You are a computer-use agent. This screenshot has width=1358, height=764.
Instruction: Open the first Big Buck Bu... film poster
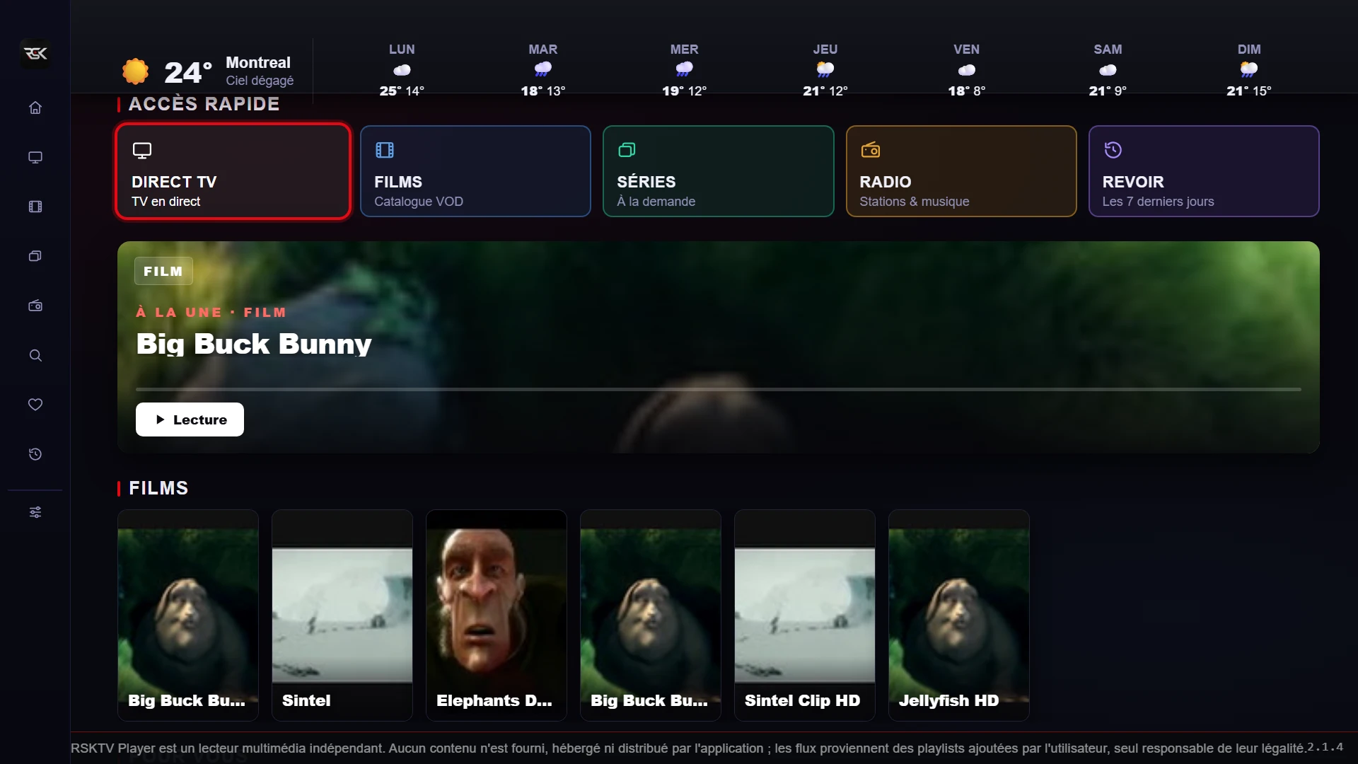pos(188,615)
